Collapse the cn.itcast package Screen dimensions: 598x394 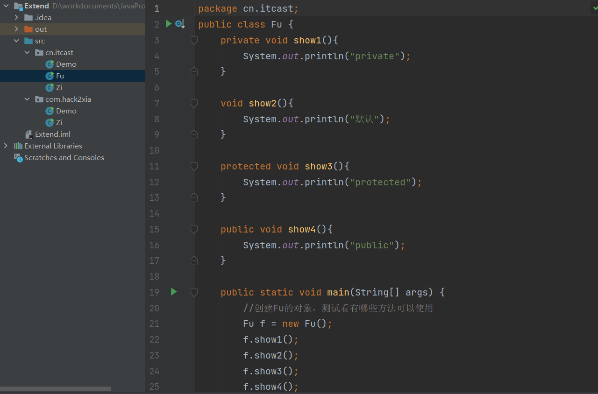click(x=28, y=53)
